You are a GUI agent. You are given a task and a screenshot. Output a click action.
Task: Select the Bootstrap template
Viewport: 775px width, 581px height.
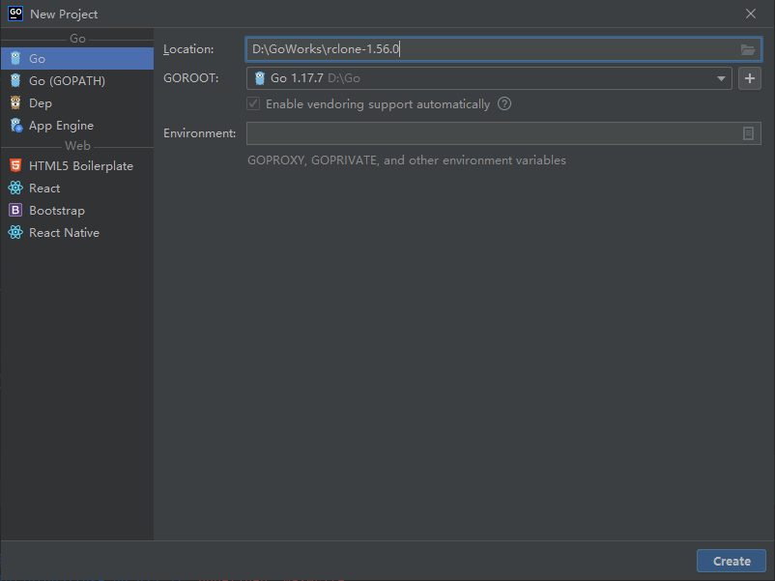tap(77, 210)
